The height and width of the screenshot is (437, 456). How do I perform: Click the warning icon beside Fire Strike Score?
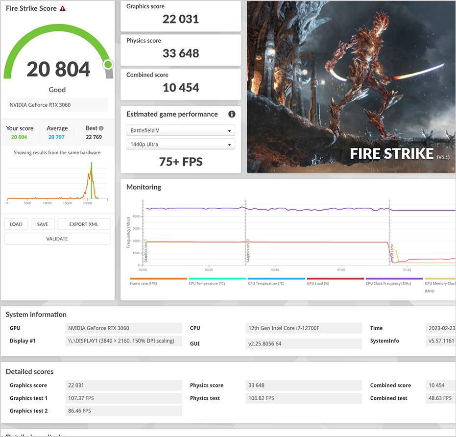[63, 9]
